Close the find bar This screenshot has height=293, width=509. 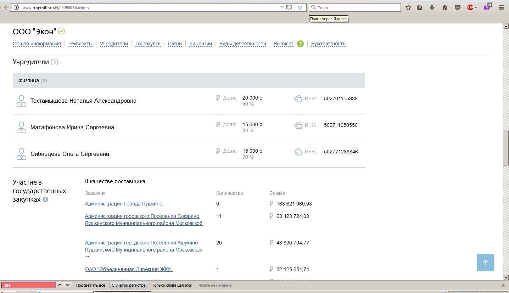click(503, 285)
